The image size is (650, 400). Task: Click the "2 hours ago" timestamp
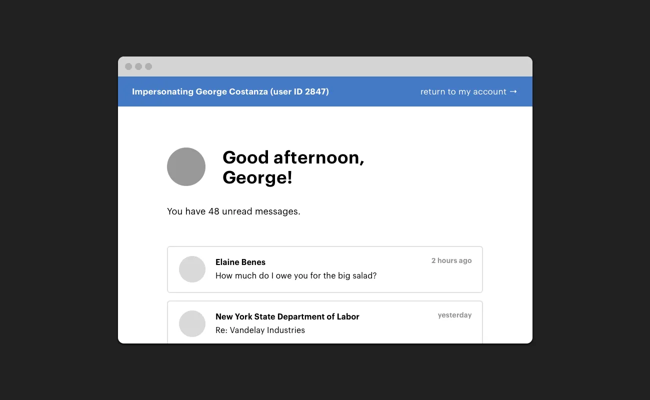coord(451,260)
